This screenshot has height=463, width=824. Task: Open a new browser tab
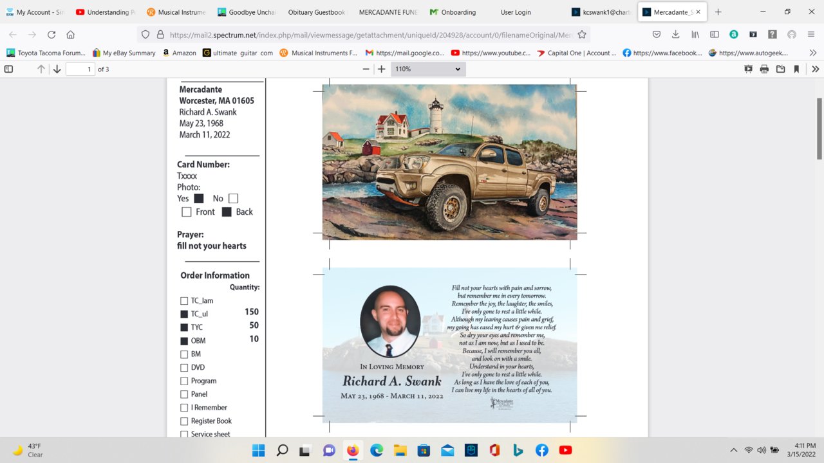pos(718,12)
